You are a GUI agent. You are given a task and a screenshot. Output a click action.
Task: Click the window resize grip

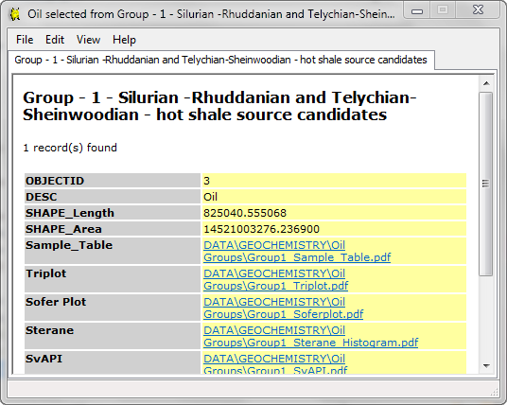pyautogui.click(x=495, y=393)
